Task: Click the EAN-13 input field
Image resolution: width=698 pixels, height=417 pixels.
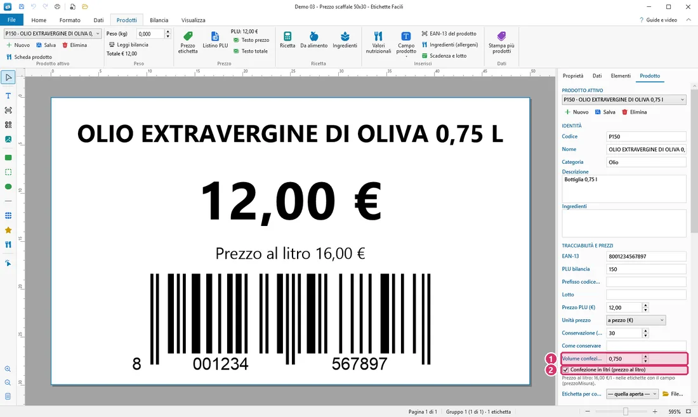Action: [647, 256]
